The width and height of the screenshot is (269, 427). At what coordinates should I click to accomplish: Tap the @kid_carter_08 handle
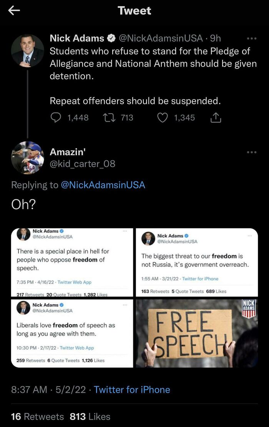point(82,164)
